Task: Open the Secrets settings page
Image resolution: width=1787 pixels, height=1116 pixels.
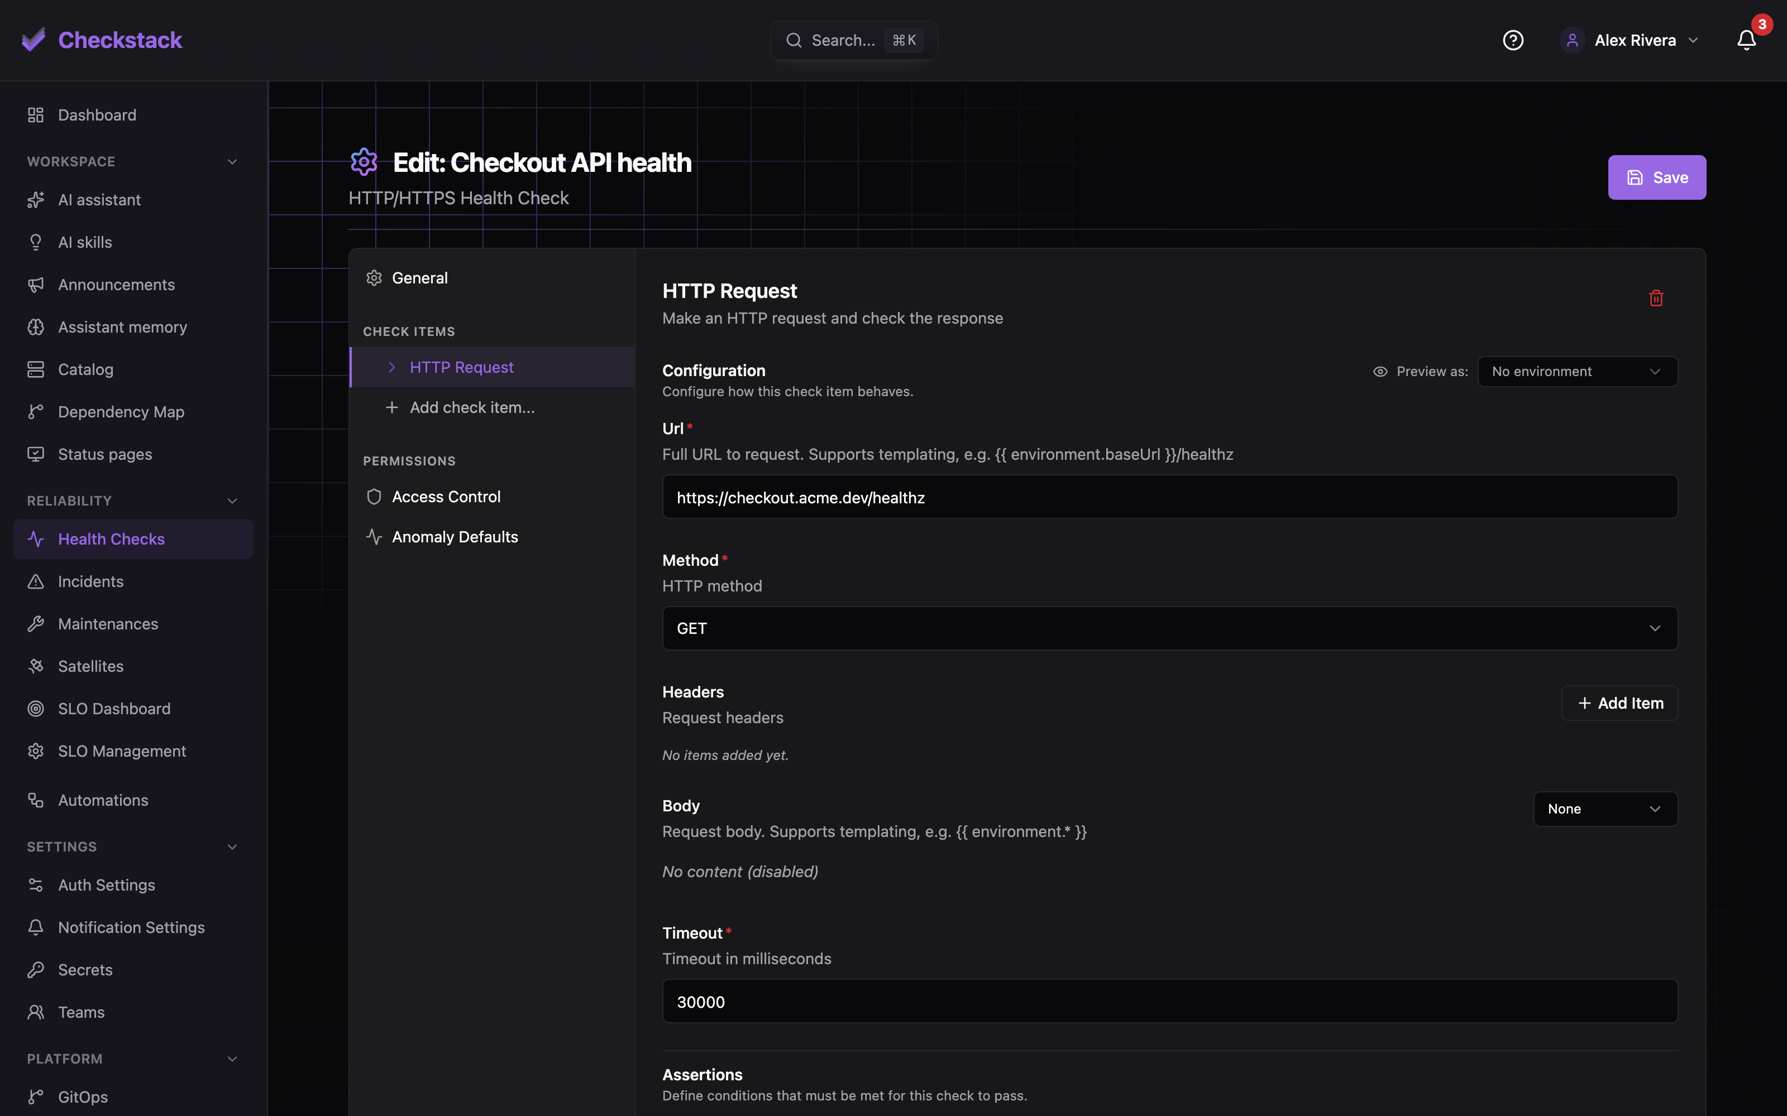Action: tap(133, 970)
